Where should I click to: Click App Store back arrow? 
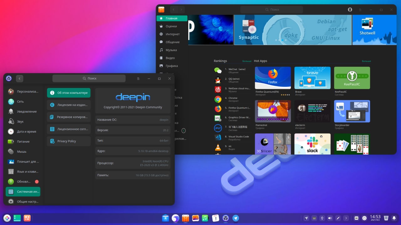pyautogui.click(x=174, y=10)
